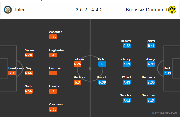This screenshot has height=117, width=180.
Task: Click the Borussia Dortmund BVB badge
Action: click(172, 10)
